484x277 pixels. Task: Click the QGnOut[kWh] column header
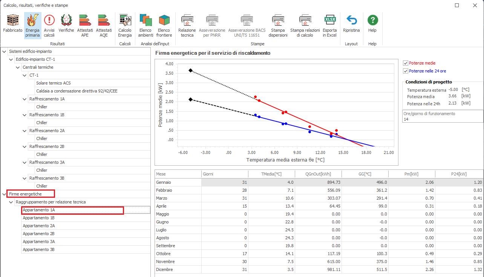click(x=318, y=174)
